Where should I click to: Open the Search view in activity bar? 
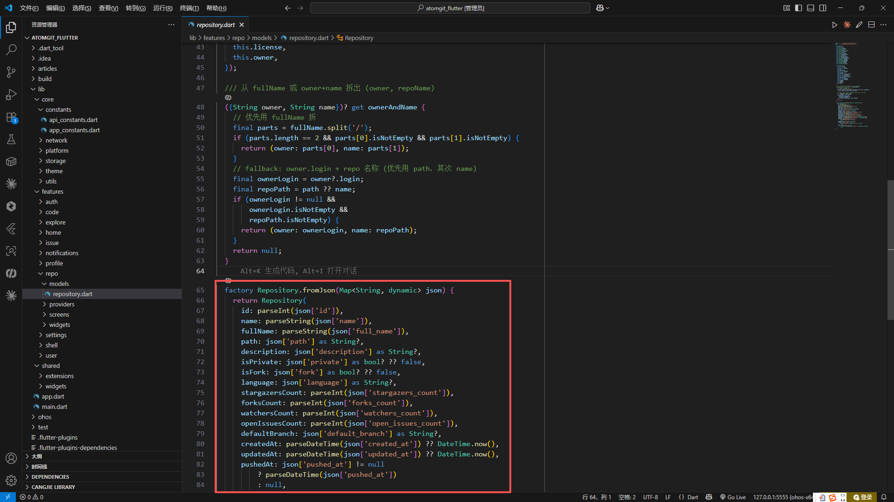pyautogui.click(x=11, y=49)
